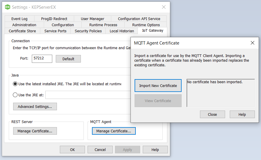Open the Configuration API Service tab
261x160 pixels.
139,19
